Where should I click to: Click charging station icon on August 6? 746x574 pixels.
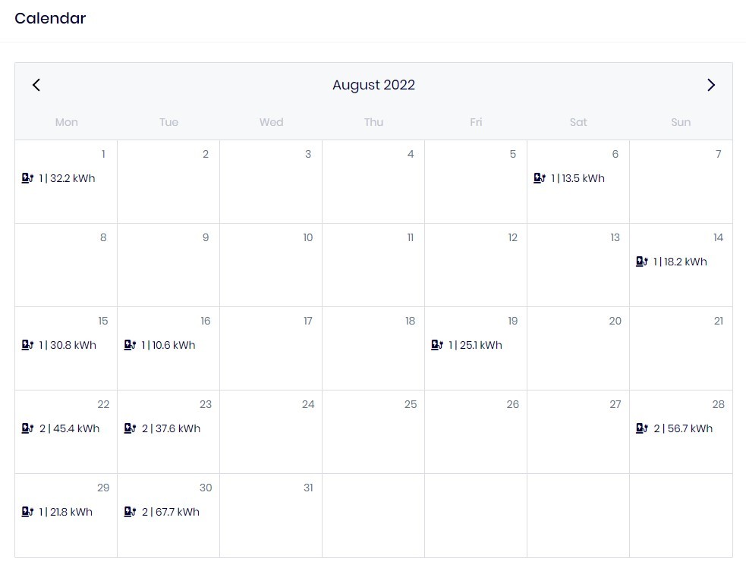[540, 178]
